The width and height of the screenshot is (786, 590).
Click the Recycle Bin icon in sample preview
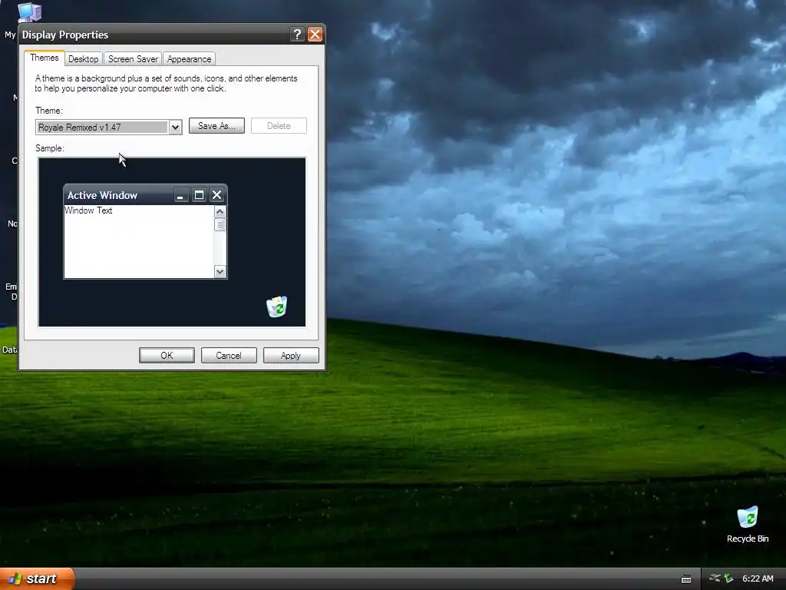point(276,306)
